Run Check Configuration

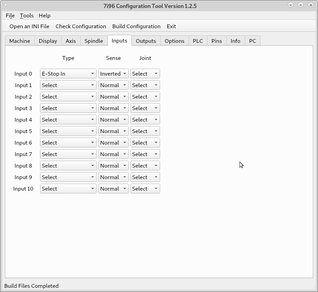pyautogui.click(x=81, y=26)
